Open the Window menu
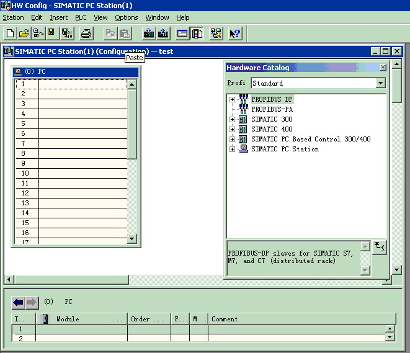 [157, 17]
